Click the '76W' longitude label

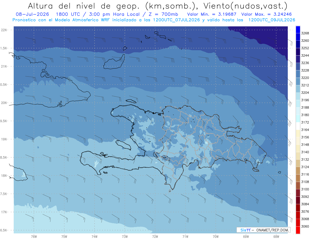tap(34, 237)
